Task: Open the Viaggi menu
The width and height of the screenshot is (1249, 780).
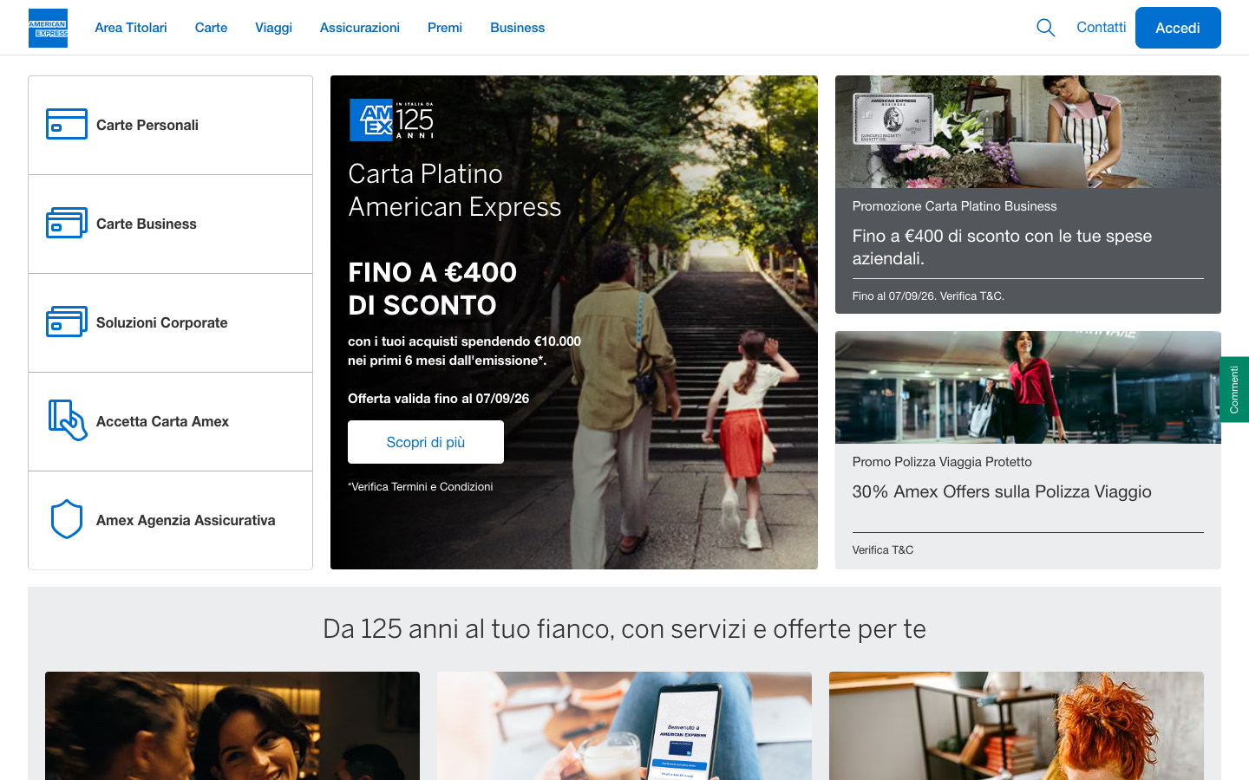Action: [x=273, y=28]
